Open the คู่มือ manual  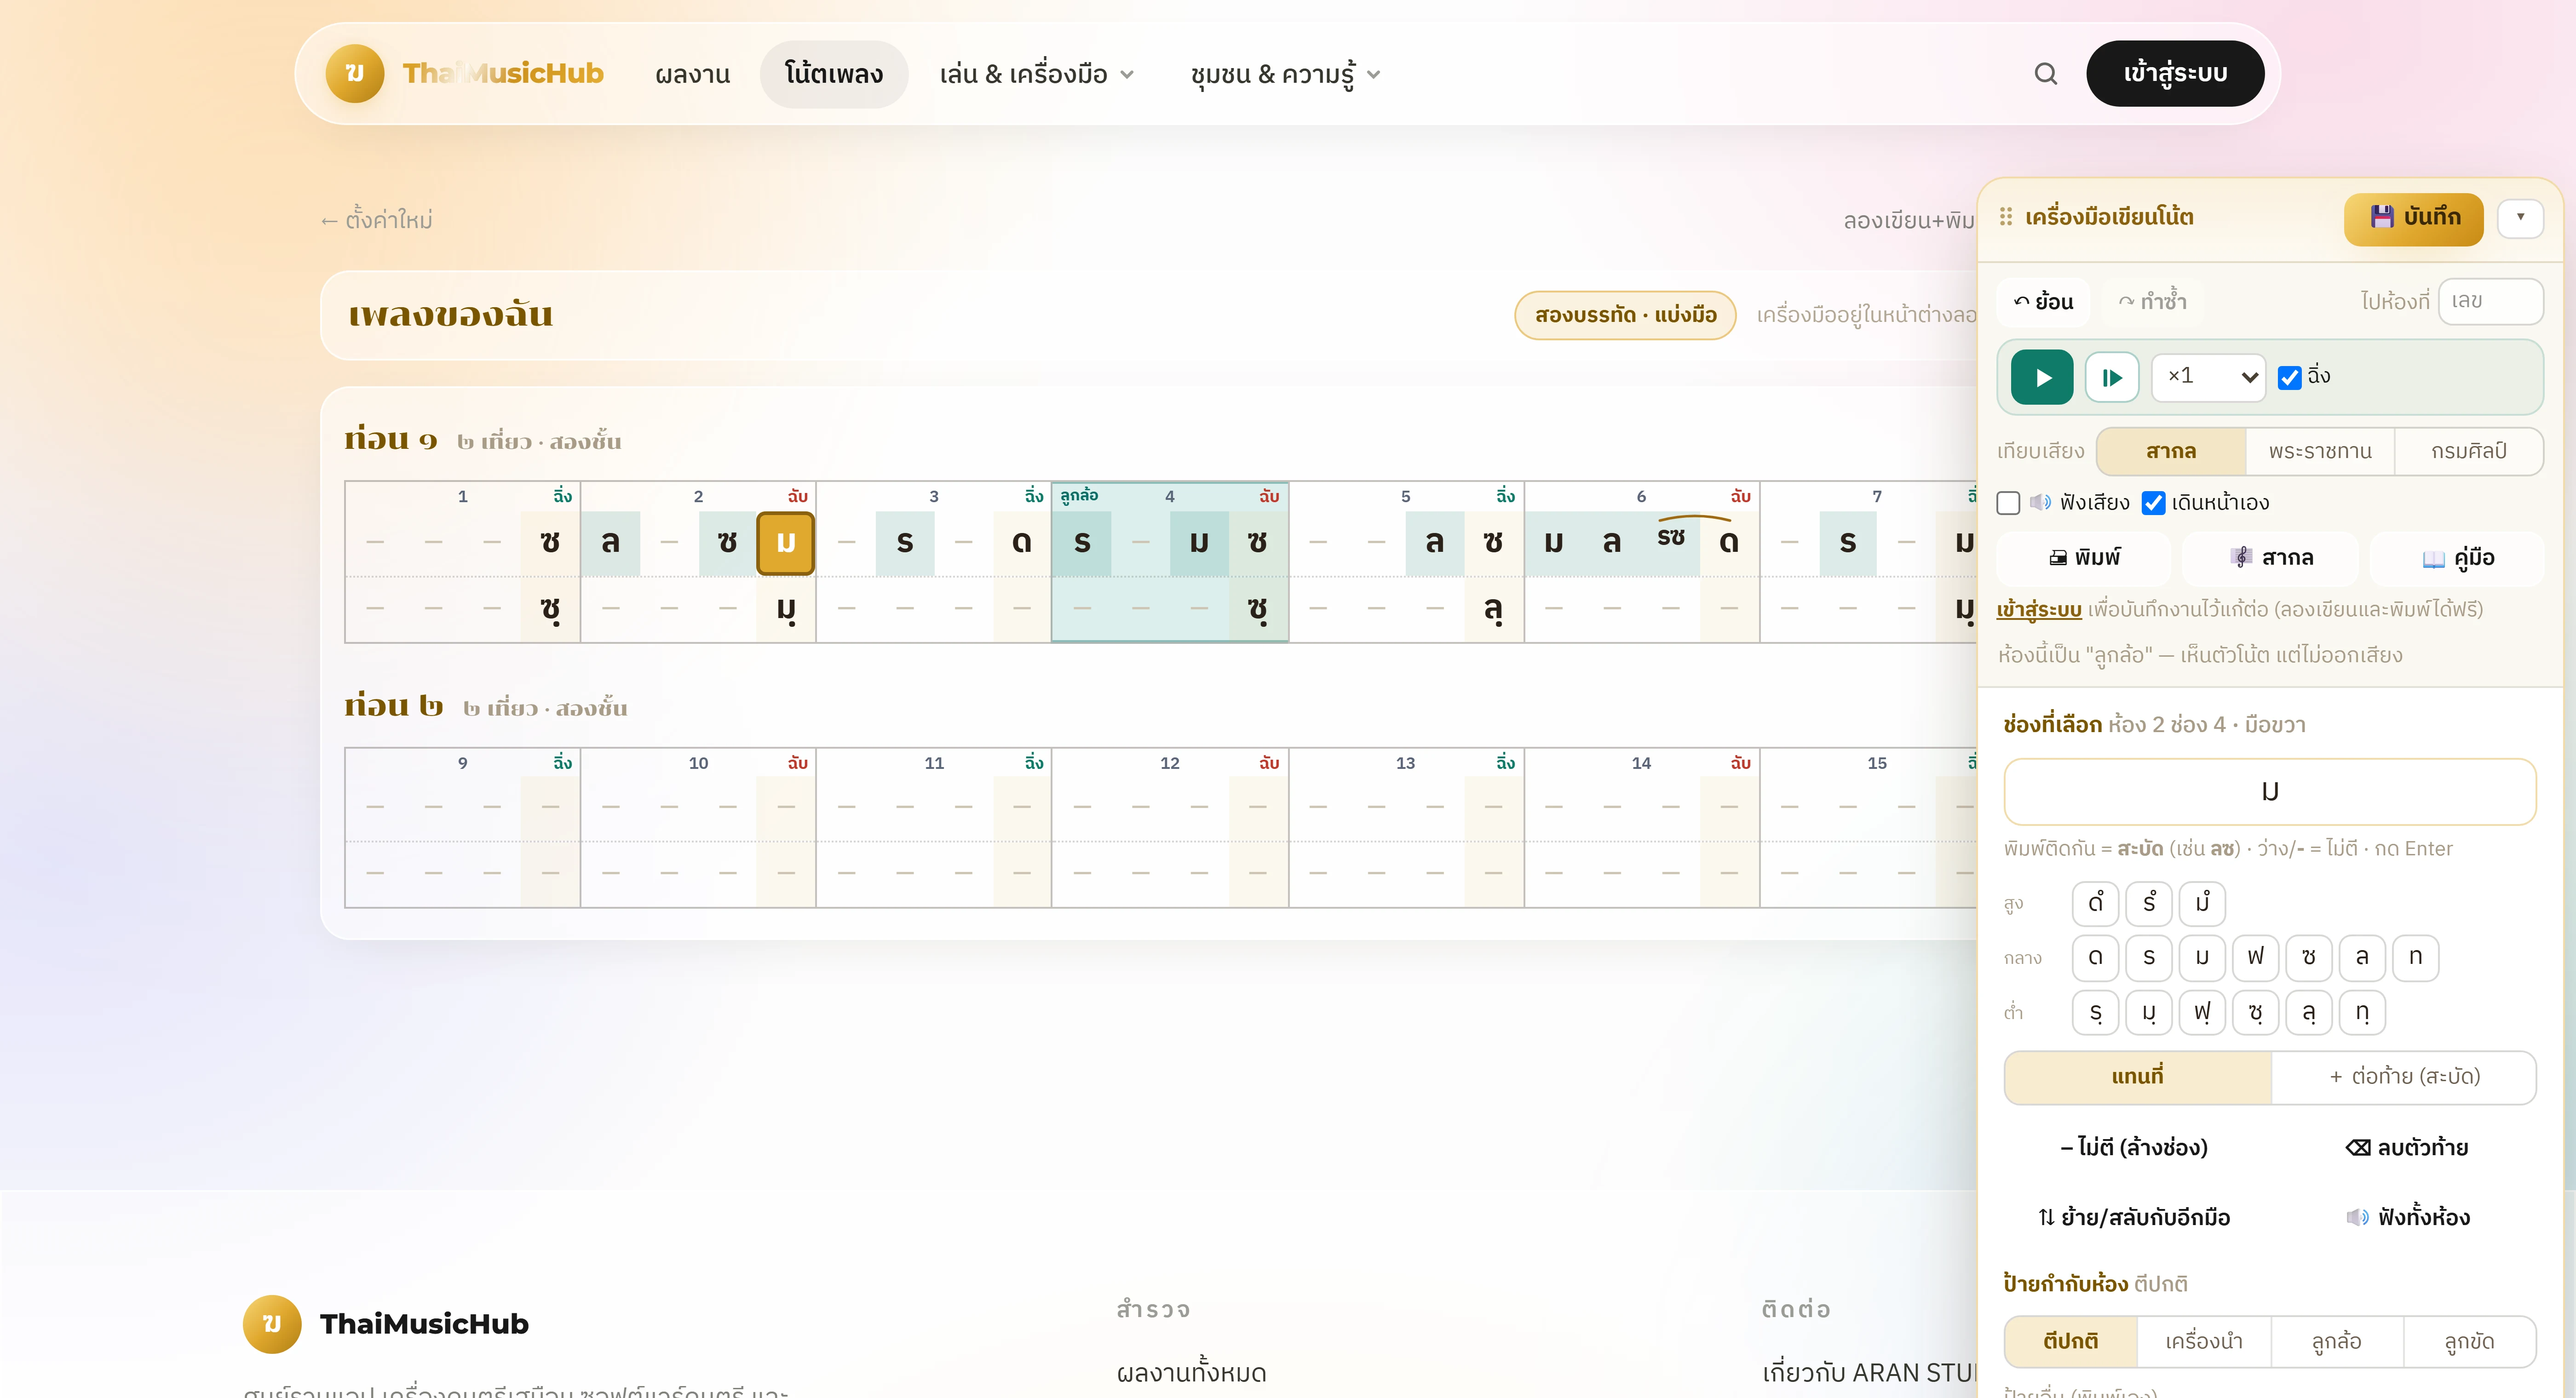(x=2457, y=558)
